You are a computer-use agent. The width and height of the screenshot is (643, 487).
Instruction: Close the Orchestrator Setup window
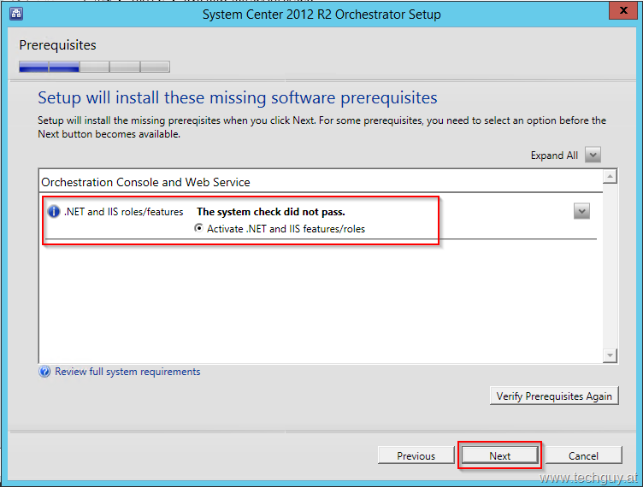pos(622,10)
